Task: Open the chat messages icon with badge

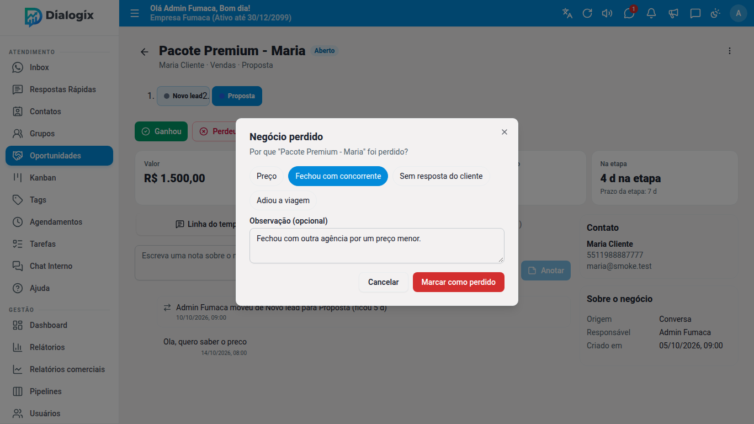Action: click(x=629, y=13)
